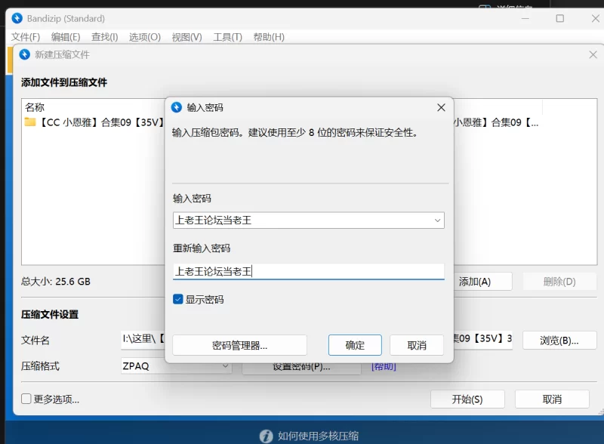Click the info icon beside 如何使用多核压缩
The image size is (604, 444).
point(266,436)
